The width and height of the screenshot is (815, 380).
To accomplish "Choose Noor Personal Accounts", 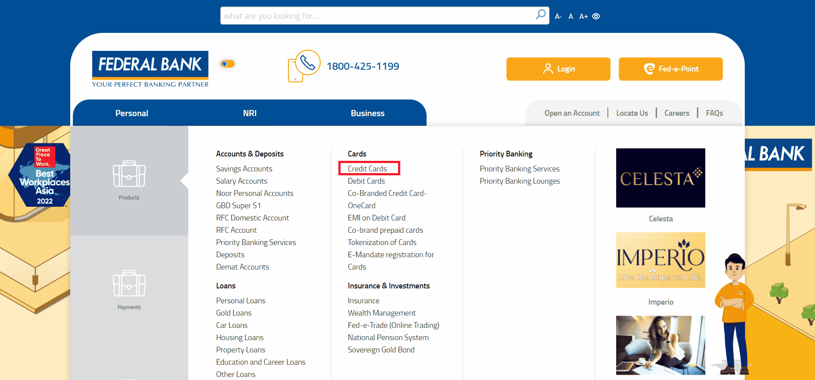I will pyautogui.click(x=255, y=193).
